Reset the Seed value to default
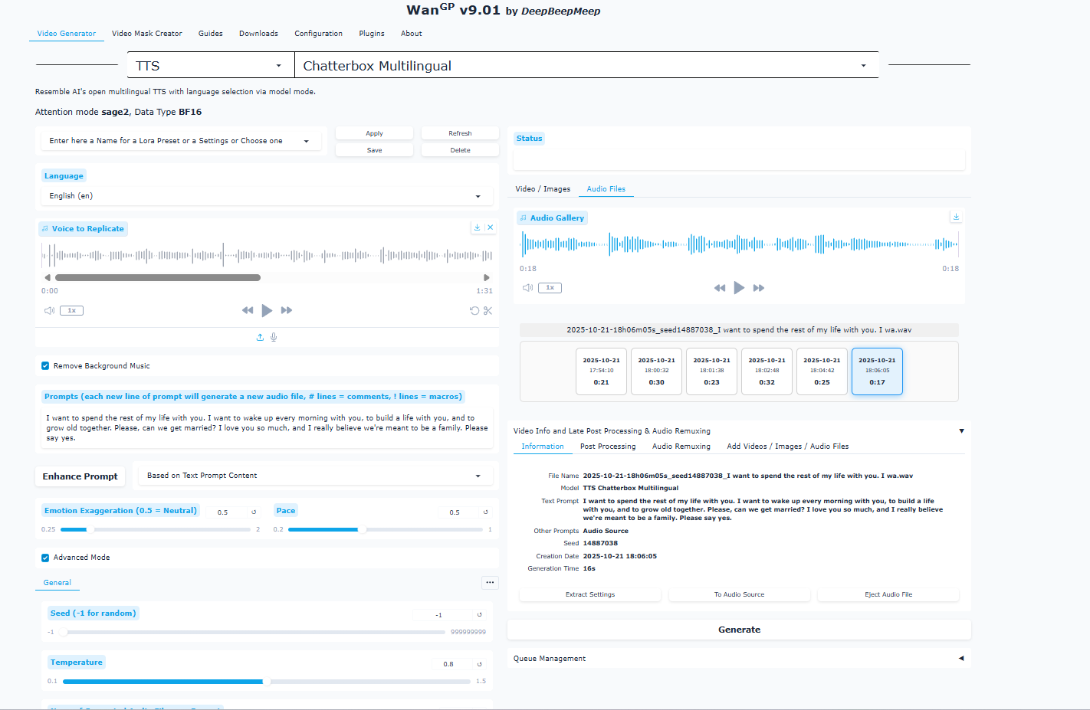1090x710 pixels. pyautogui.click(x=480, y=614)
